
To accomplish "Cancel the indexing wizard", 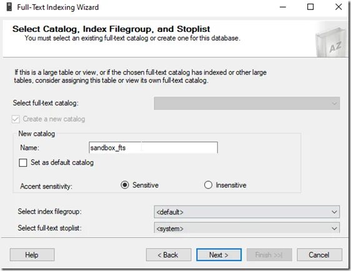I will click(x=319, y=255).
